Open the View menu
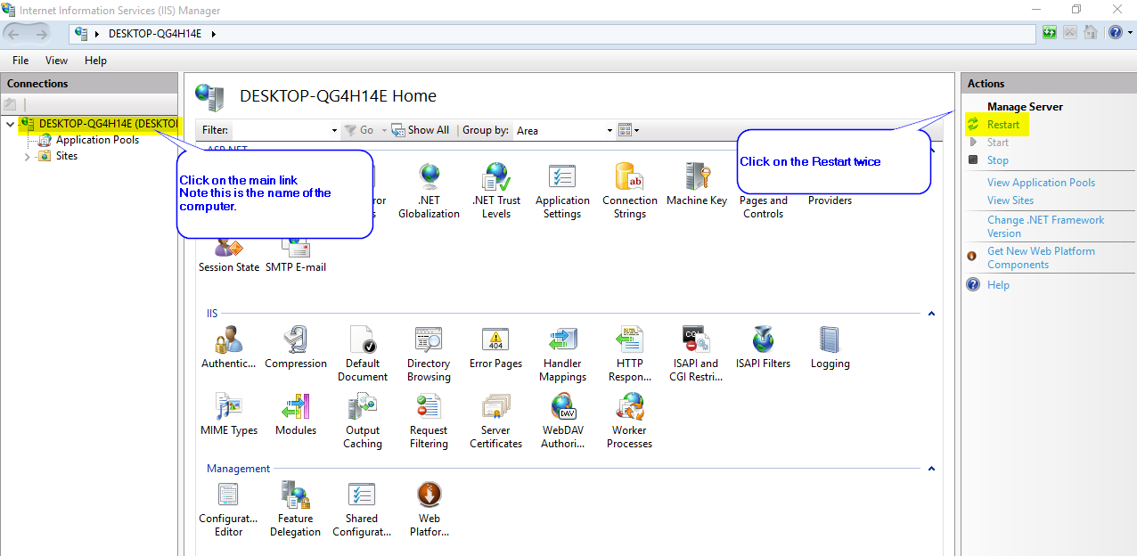 tap(56, 61)
